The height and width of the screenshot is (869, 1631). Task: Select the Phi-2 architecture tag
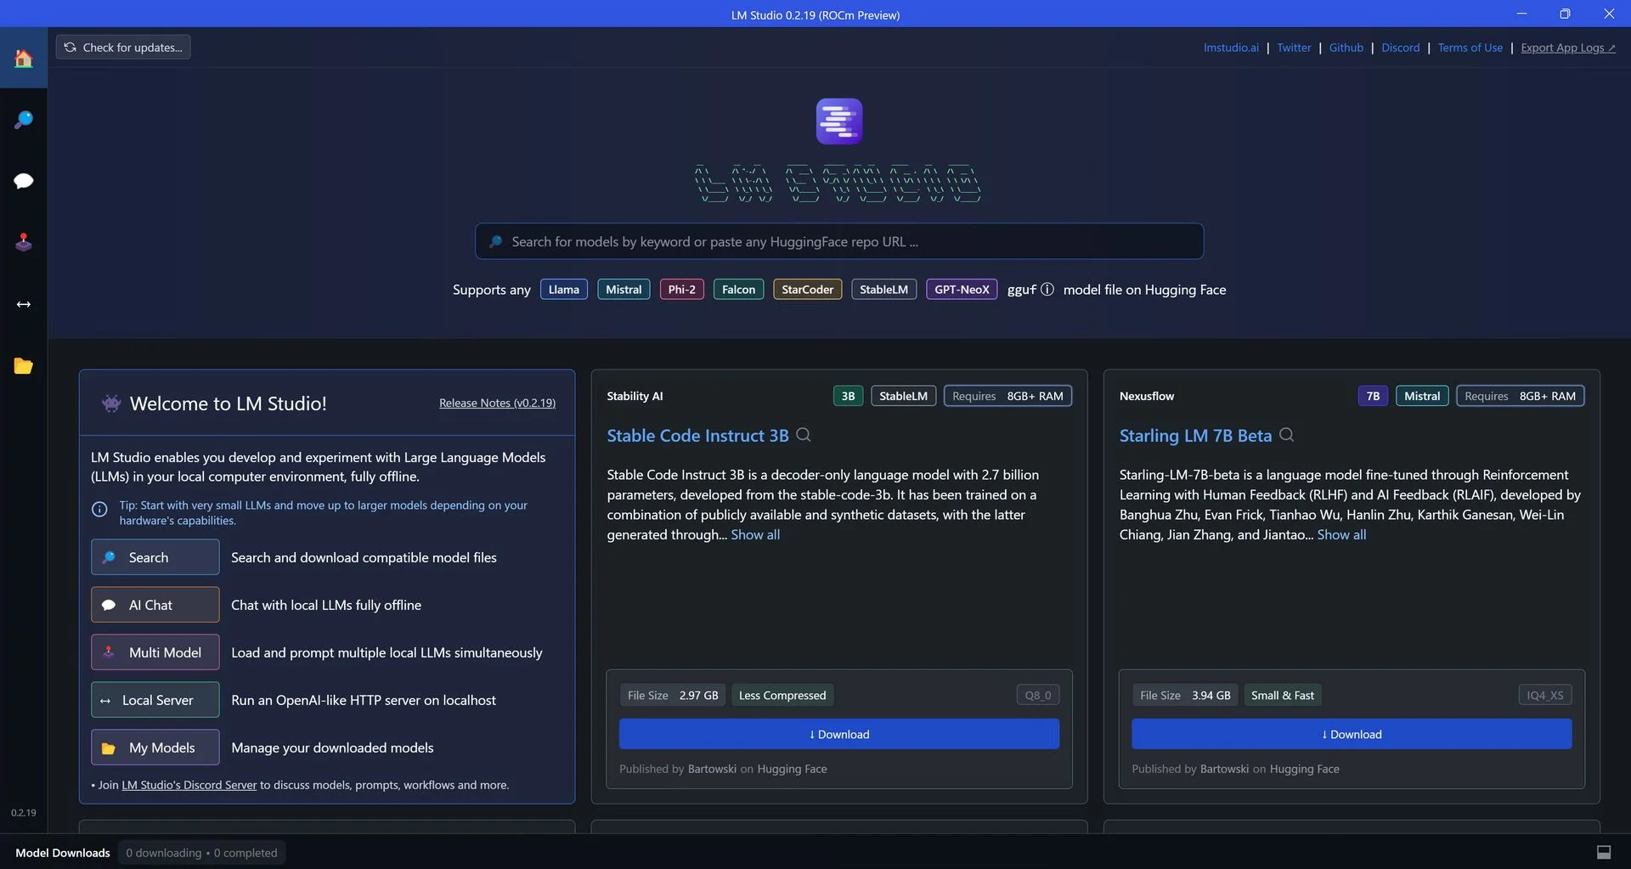681,290
